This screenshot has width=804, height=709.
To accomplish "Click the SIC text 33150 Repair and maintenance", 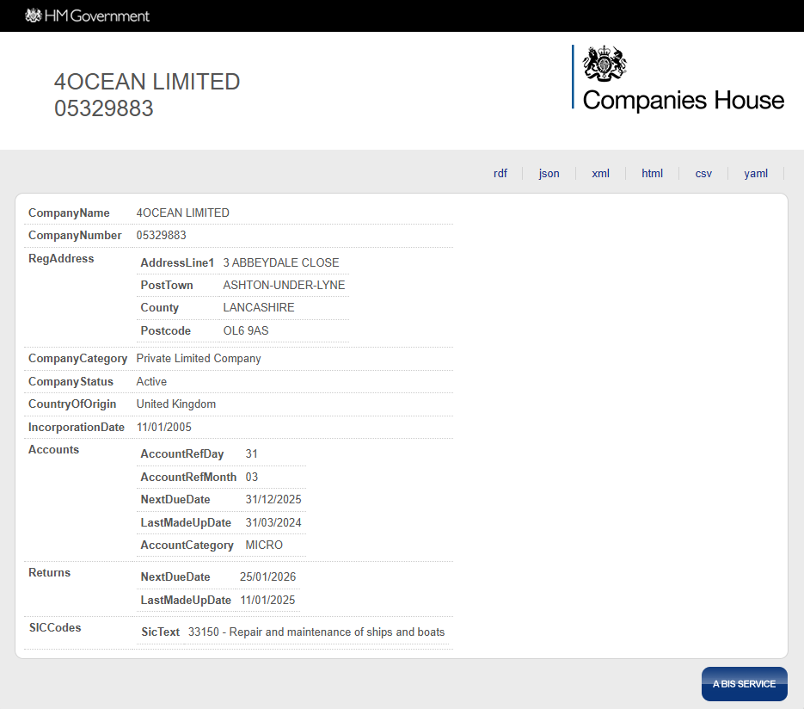I will tap(316, 632).
